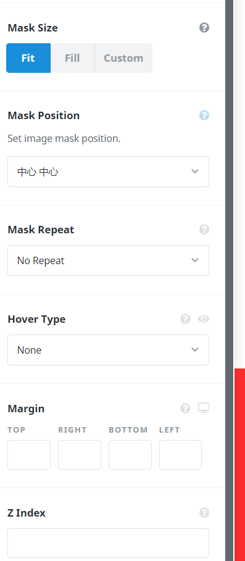Click the Mask Repeat help icon
The height and width of the screenshot is (561, 245).
204,230
